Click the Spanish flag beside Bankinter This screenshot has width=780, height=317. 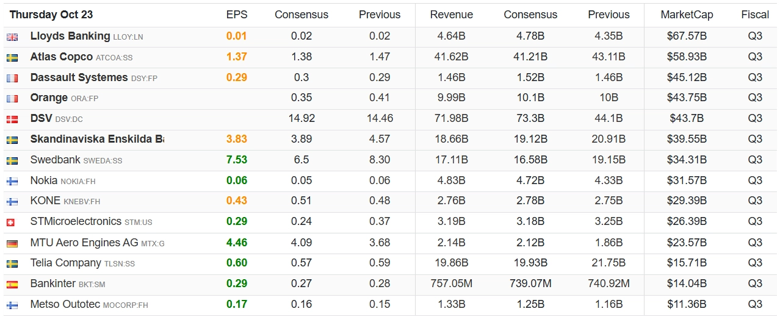(12, 284)
